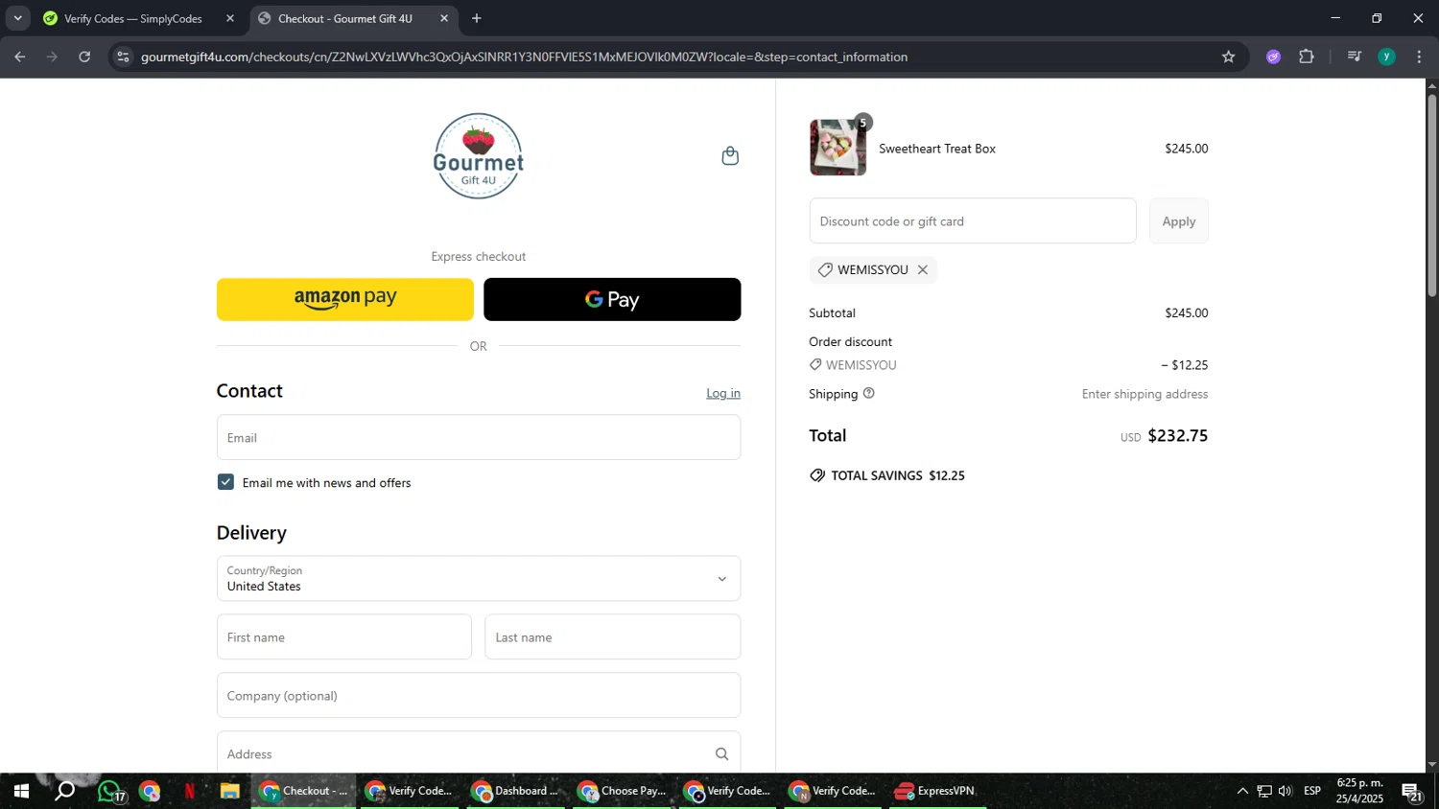Click the Discount code or gift card field

pyautogui.click(x=973, y=221)
